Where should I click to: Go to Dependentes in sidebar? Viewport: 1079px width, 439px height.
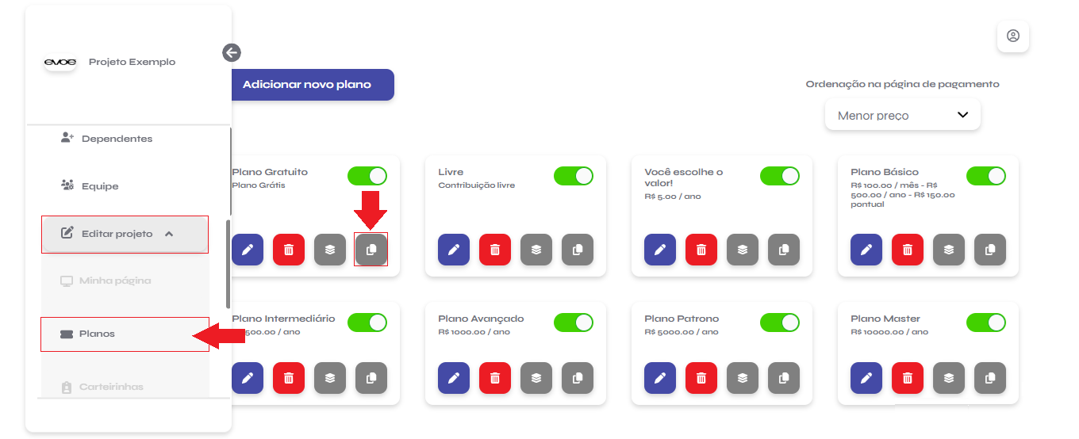pyautogui.click(x=117, y=139)
